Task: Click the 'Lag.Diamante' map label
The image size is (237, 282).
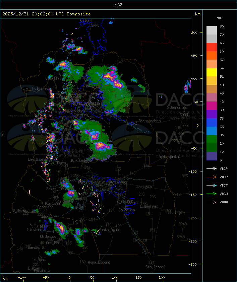Action: pyautogui.click(x=40, y=159)
